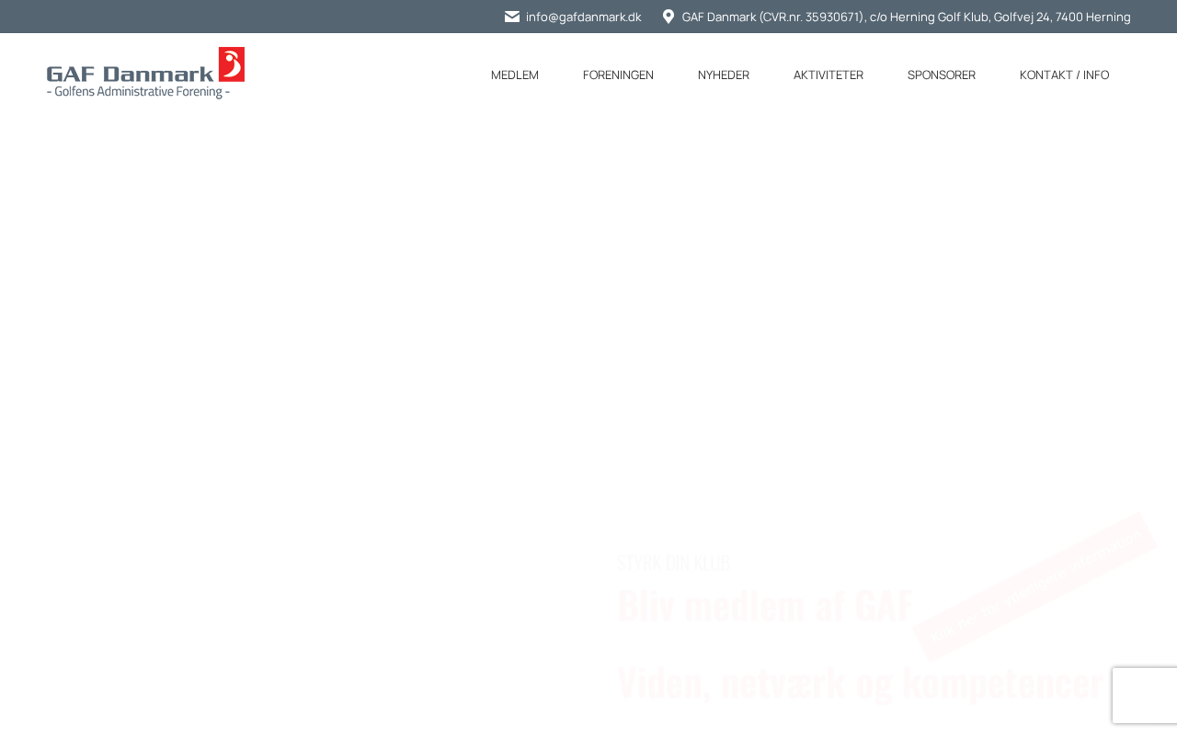Open the AKTIVITETER menu
The height and width of the screenshot is (736, 1177).
(x=828, y=75)
